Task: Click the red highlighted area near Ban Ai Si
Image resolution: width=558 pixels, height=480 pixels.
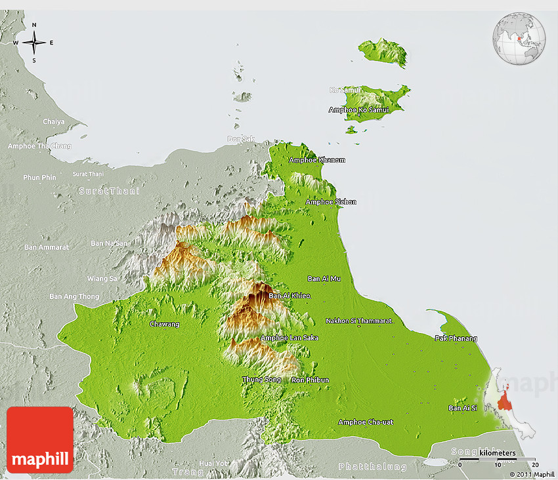Action: point(504,399)
